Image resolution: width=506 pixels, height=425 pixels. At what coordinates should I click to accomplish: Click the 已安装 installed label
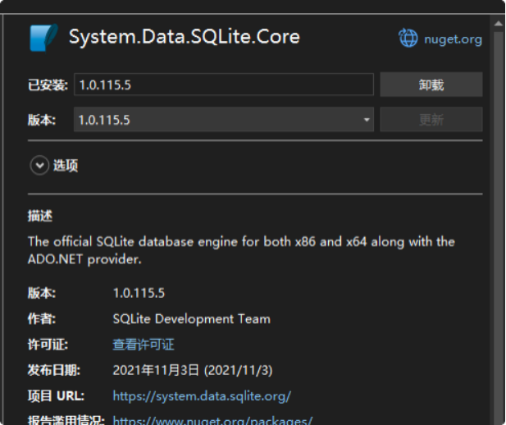48,85
